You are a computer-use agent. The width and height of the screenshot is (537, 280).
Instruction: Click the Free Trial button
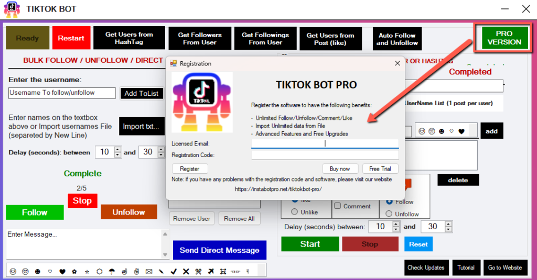pos(380,169)
